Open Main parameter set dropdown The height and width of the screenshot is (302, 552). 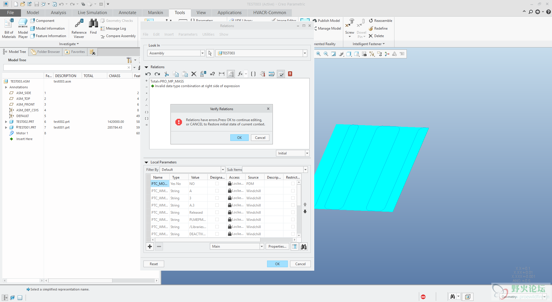pyautogui.click(x=262, y=246)
